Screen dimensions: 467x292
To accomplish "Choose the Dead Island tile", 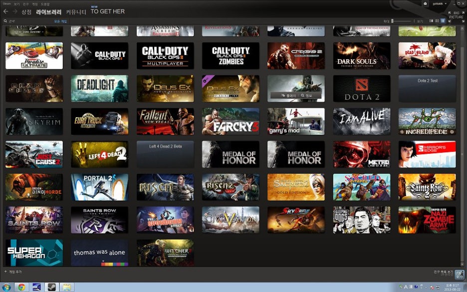I will [x=427, y=56].
